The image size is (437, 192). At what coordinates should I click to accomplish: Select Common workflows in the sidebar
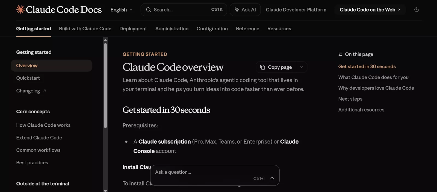pos(38,150)
